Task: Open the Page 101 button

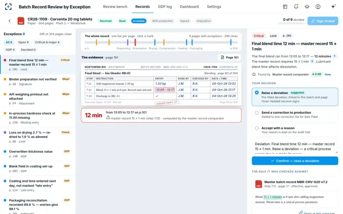Action: (x=230, y=57)
